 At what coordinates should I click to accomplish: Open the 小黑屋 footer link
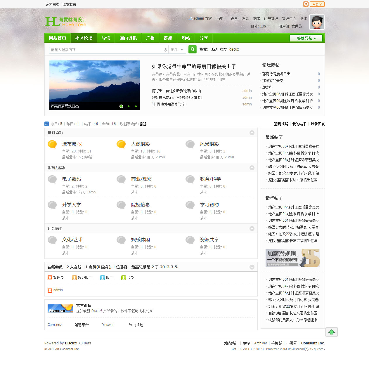click(292, 343)
